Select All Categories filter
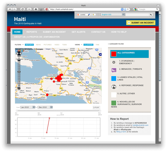 [129, 54]
